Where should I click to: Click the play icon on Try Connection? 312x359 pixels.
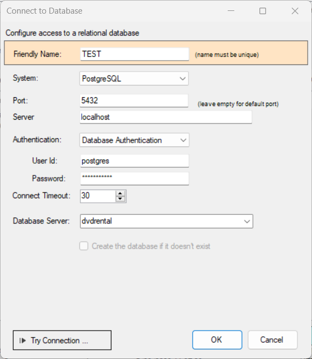click(x=22, y=340)
